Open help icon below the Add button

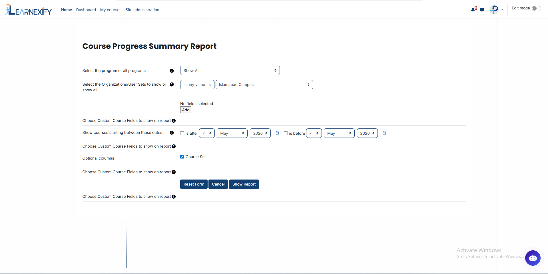click(174, 121)
